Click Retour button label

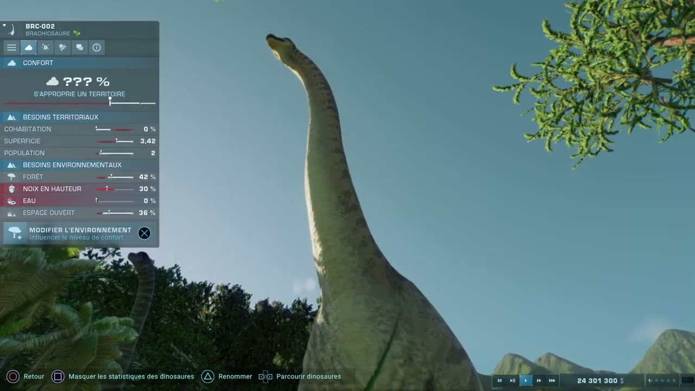coord(34,376)
